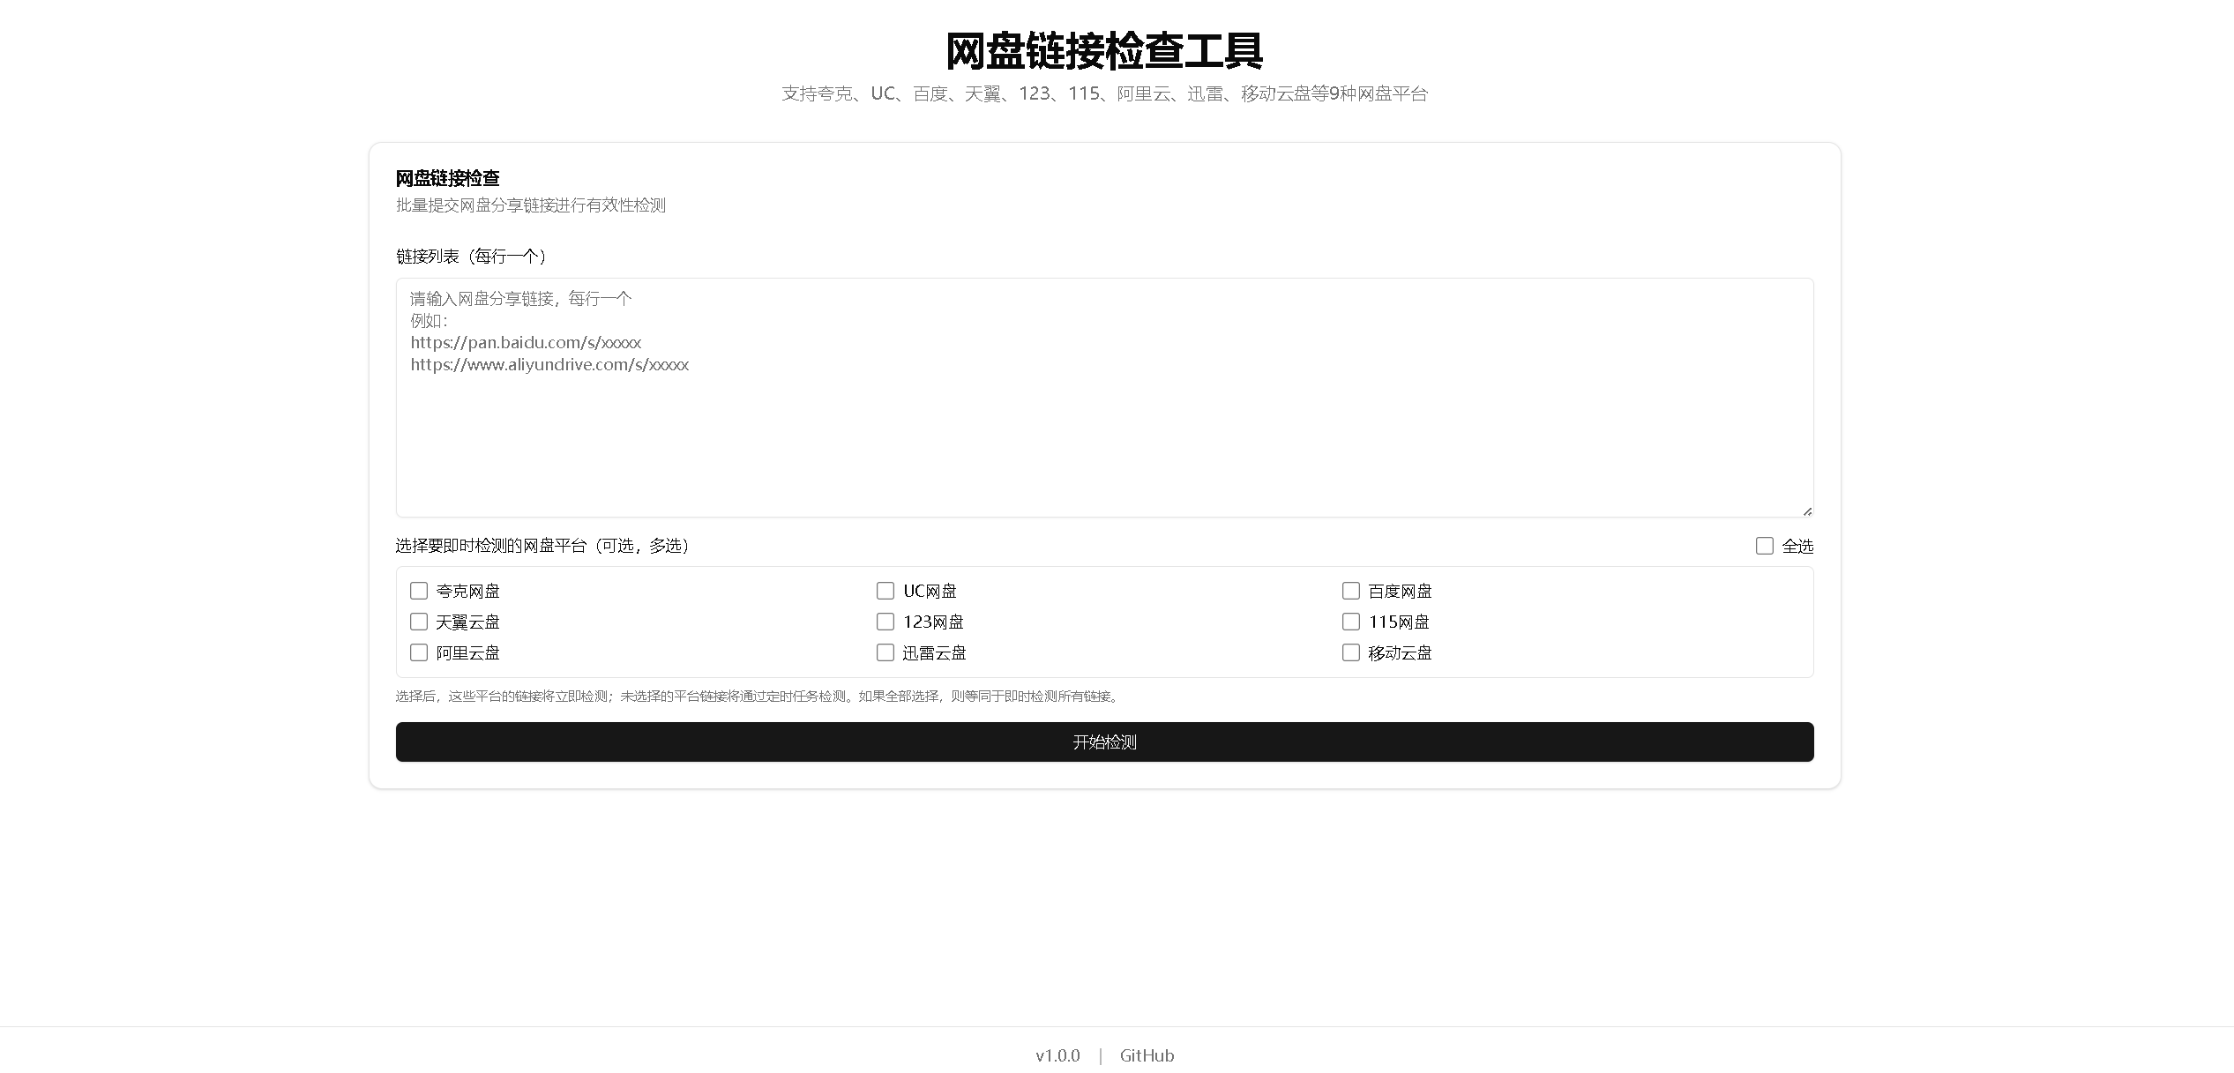This screenshot has width=2234, height=1073.
Task: Enable 阿里云盘 platform detection
Action: pyautogui.click(x=419, y=652)
